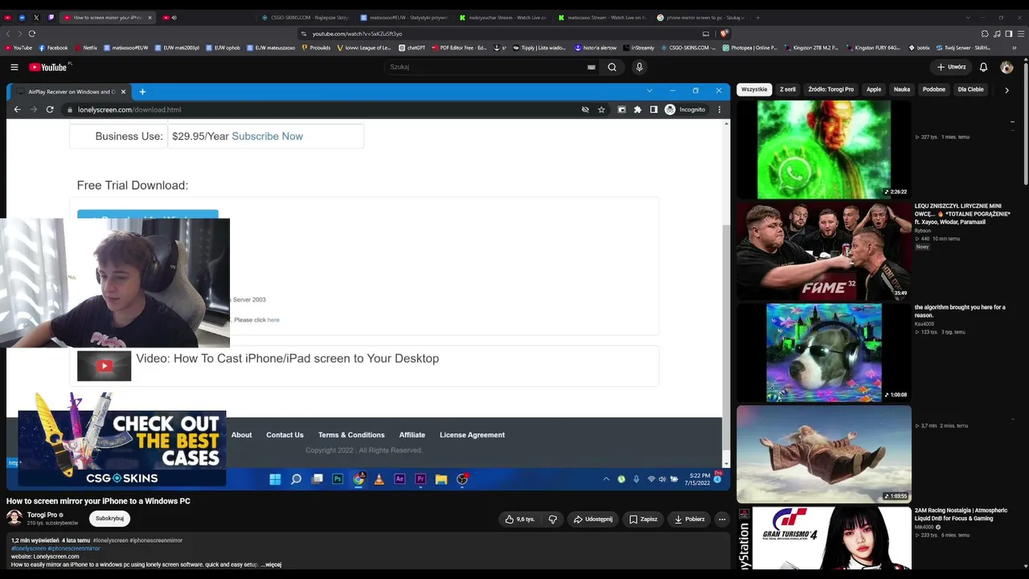Show hidden system tray icons chevron
Viewport: 1029px width, 579px height.
pos(606,479)
